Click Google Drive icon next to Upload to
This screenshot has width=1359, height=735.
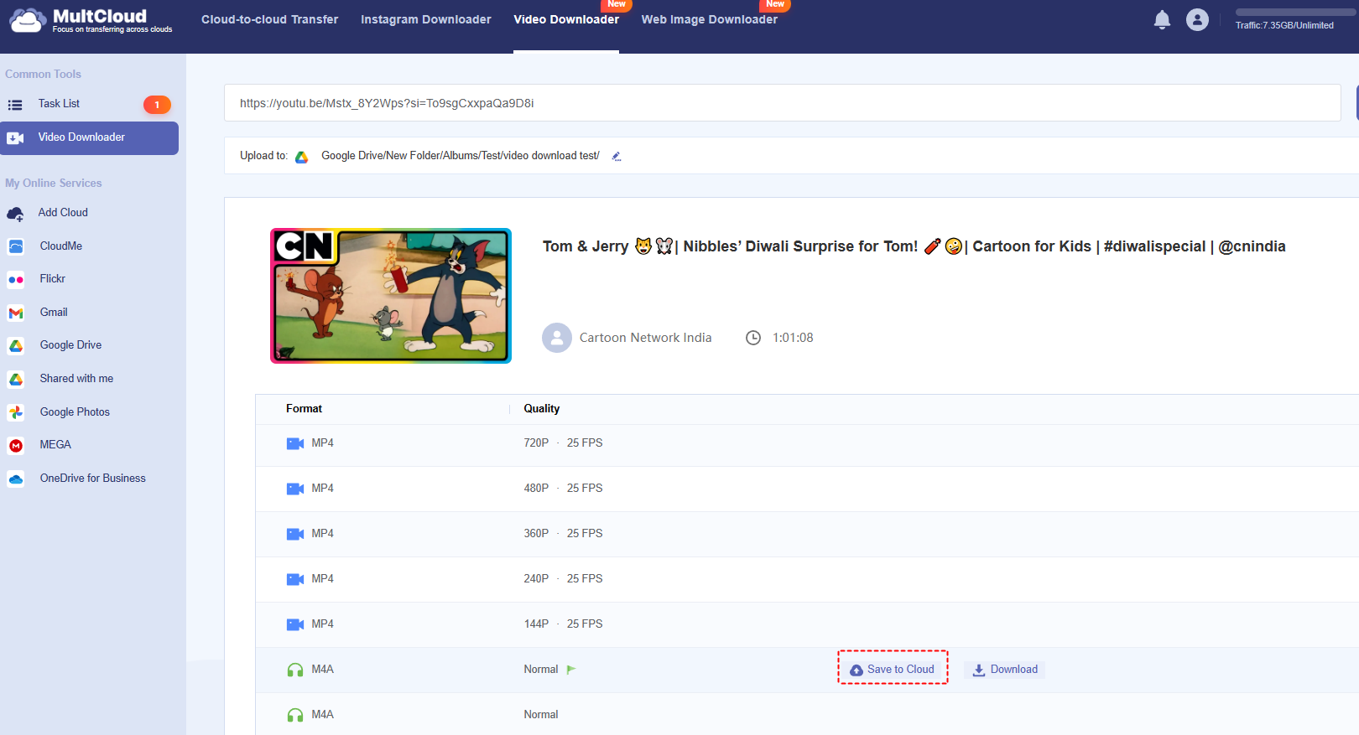pos(302,157)
